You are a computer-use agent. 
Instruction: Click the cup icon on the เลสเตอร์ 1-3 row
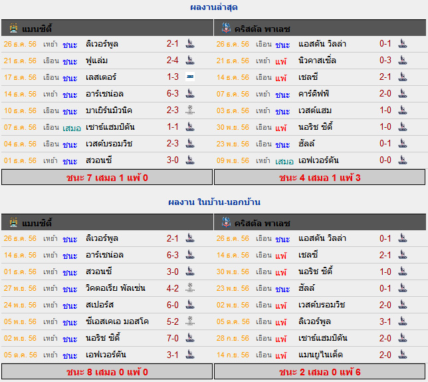pyautogui.click(x=190, y=77)
